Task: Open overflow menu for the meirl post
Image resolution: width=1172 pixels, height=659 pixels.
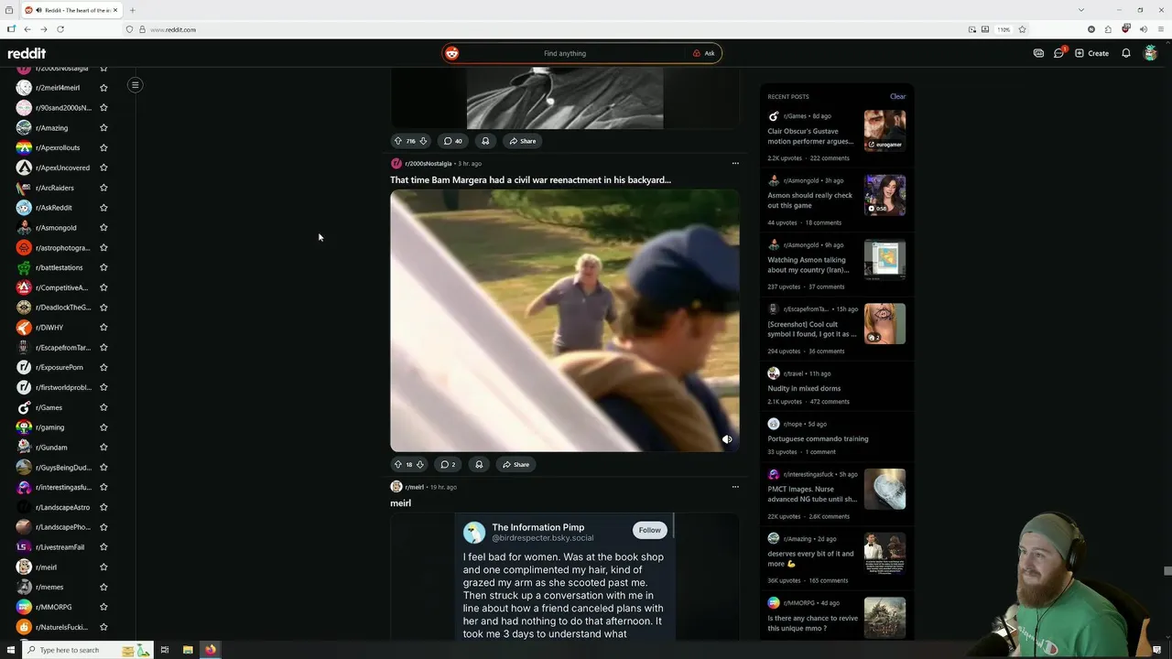Action: tap(735, 487)
